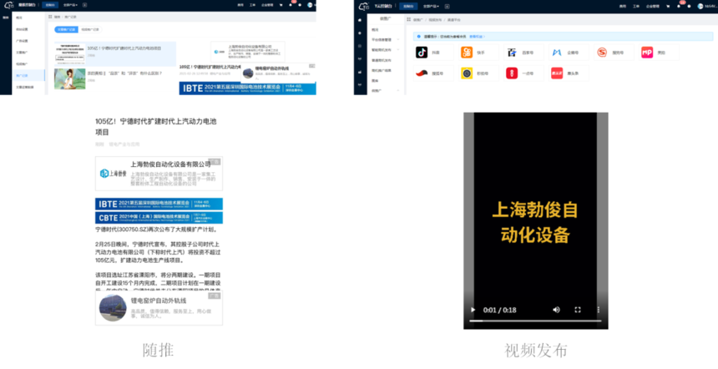718x369 pixels.
Task: Open the article thumbnail with cartoon girl
Action: point(69,78)
